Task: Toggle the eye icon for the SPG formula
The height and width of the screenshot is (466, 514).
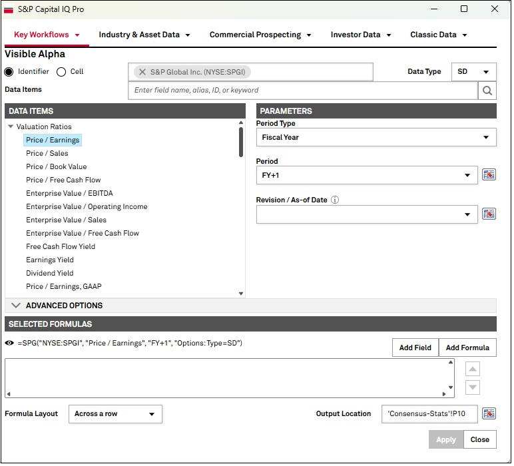Action: tap(9, 344)
